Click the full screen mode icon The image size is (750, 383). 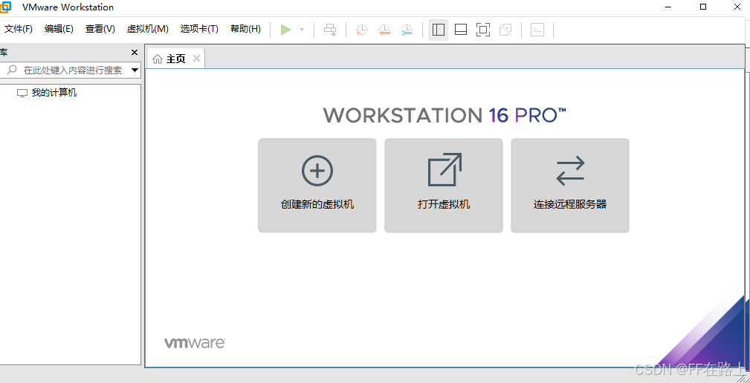483,30
